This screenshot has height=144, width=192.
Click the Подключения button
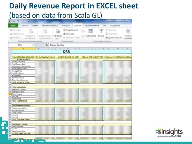pos(71,30)
